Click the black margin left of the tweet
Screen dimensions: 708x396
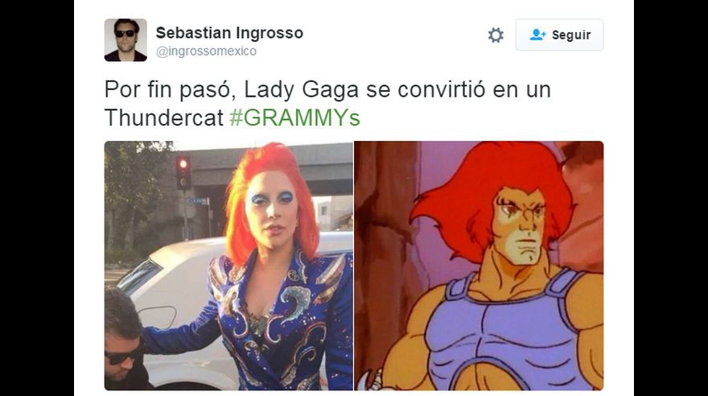point(37,198)
